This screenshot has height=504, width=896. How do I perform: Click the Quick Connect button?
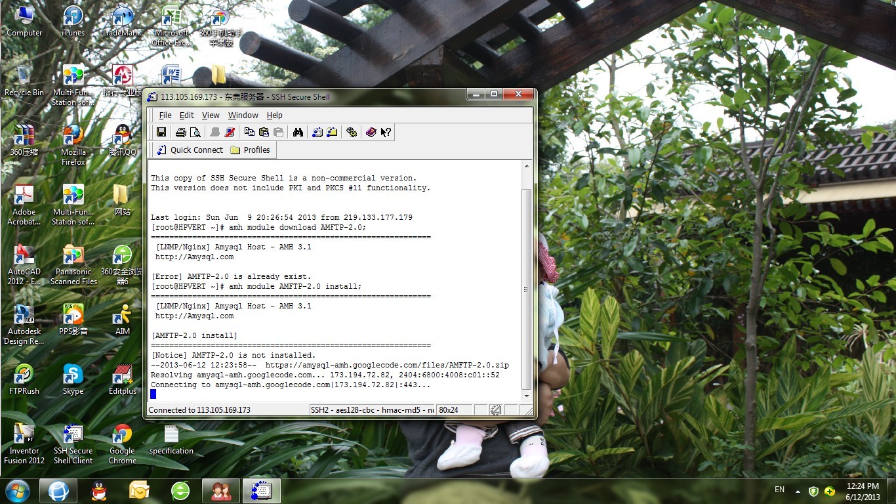[190, 150]
